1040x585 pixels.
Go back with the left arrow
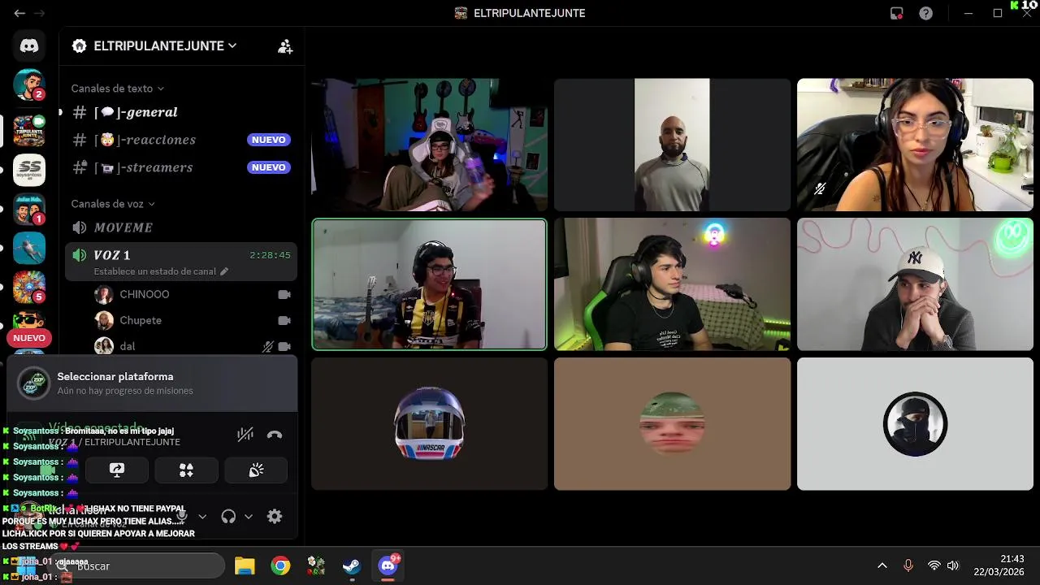click(19, 13)
